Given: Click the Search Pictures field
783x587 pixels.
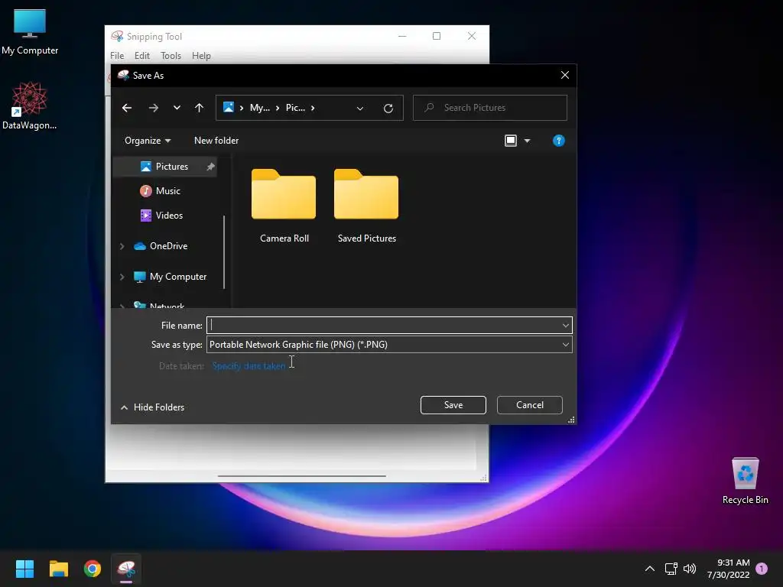Looking at the screenshot, I should coord(490,108).
